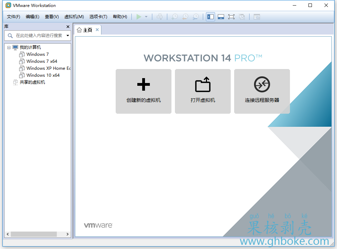Open the snapshot manager toolbar icon
This screenshot has height=249, width=337.
pos(196,17)
